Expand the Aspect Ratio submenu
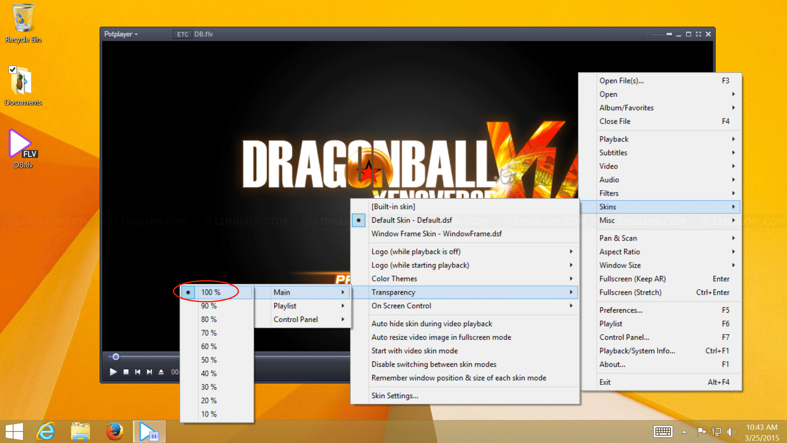This screenshot has height=443, width=787. (660, 252)
